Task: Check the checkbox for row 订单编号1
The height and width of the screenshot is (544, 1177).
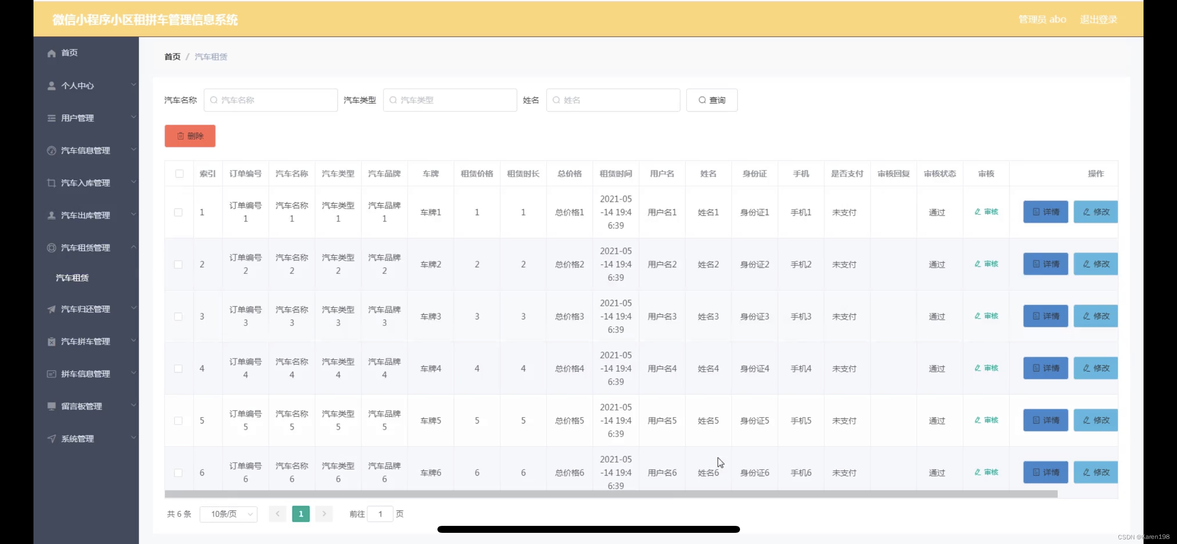Action: pyautogui.click(x=179, y=212)
